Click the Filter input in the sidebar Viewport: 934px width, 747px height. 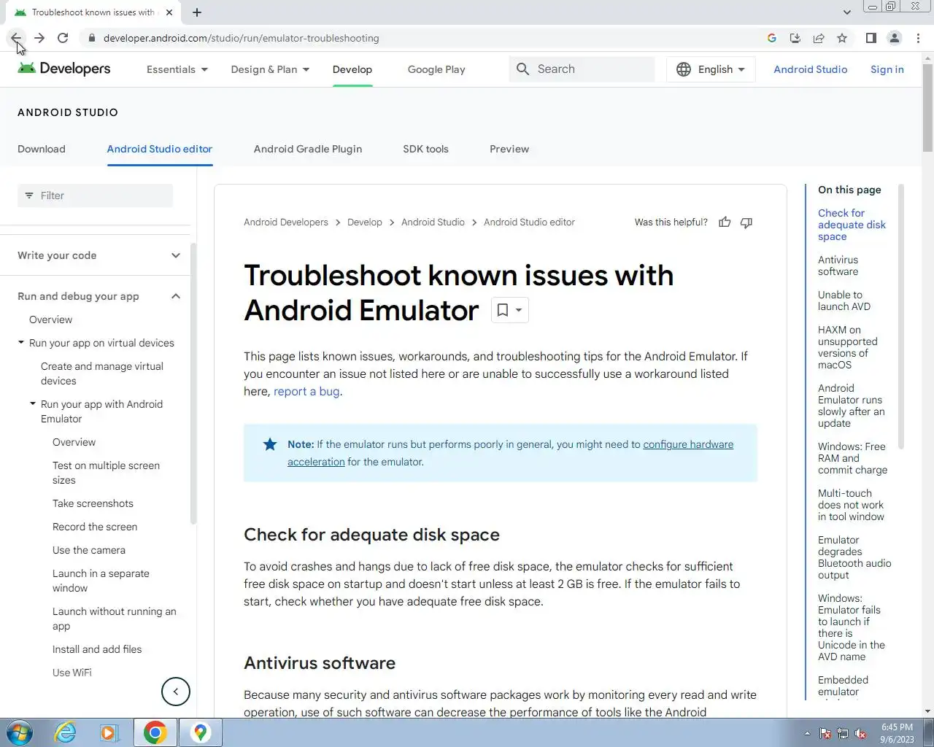[x=96, y=196]
